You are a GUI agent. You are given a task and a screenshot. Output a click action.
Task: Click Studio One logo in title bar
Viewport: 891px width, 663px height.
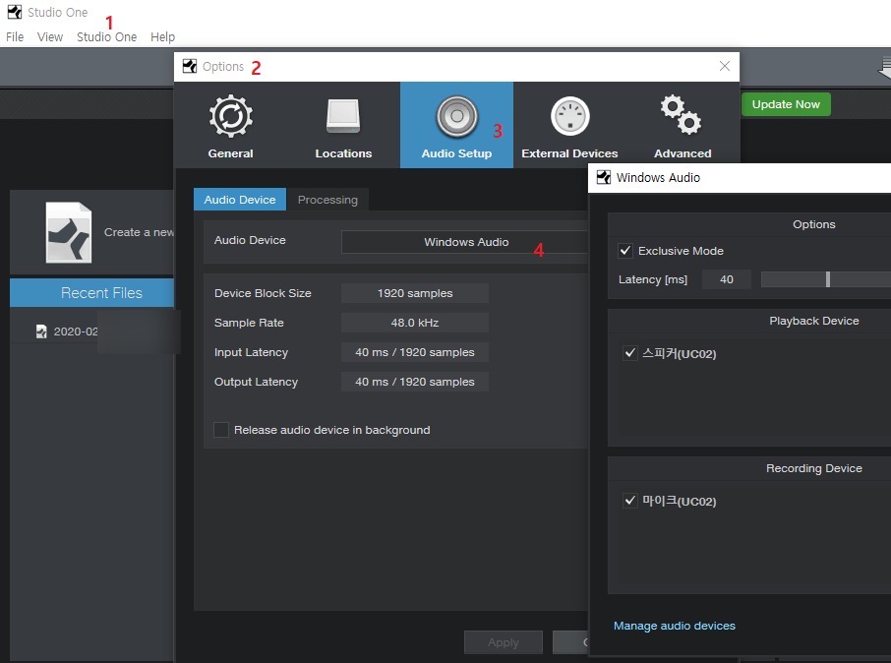coord(14,12)
